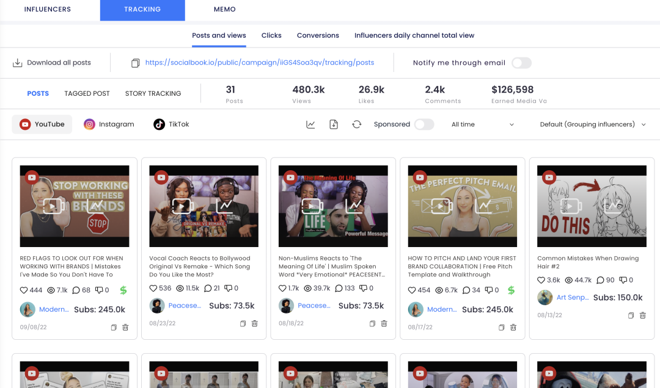
Task: Open the Clicks sub-tab
Action: click(271, 36)
